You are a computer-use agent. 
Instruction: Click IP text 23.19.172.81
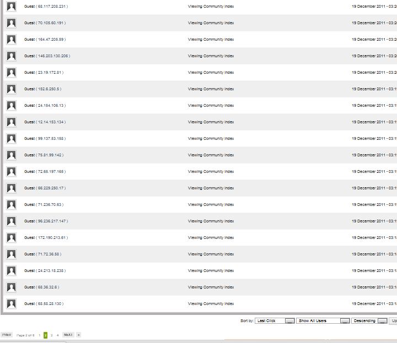(50, 73)
